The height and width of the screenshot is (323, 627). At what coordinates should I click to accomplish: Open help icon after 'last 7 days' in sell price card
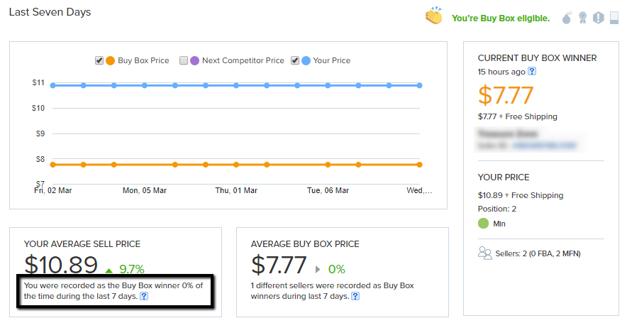pyautogui.click(x=144, y=296)
